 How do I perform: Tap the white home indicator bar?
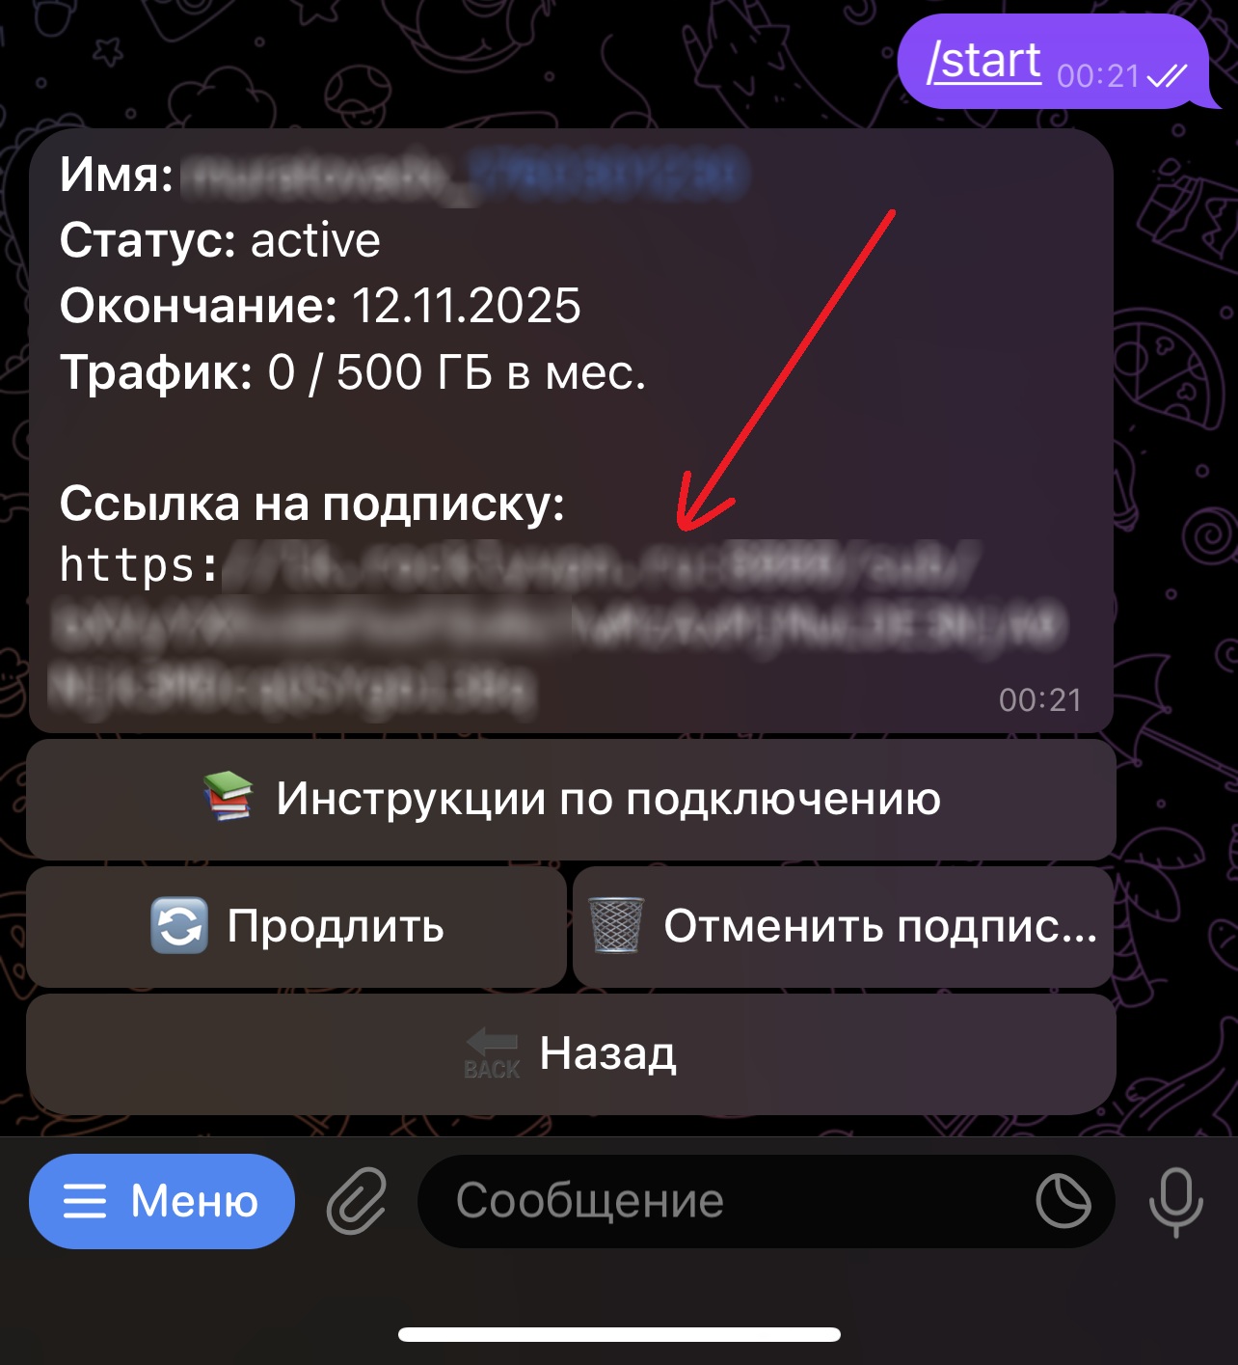coord(619,1335)
